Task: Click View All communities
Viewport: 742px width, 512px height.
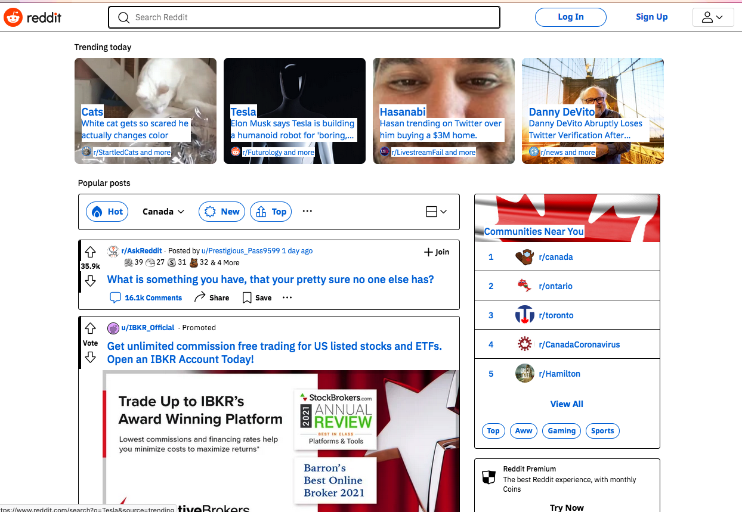Action: click(567, 404)
